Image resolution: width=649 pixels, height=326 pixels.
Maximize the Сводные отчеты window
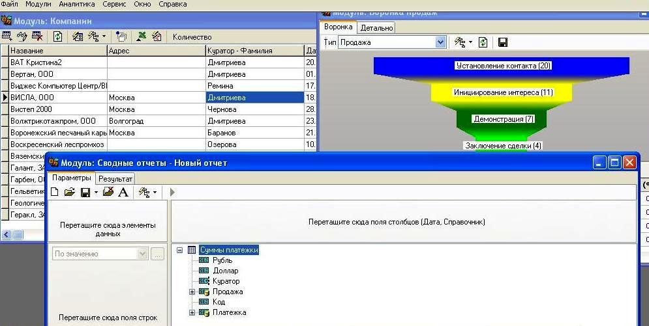point(614,163)
